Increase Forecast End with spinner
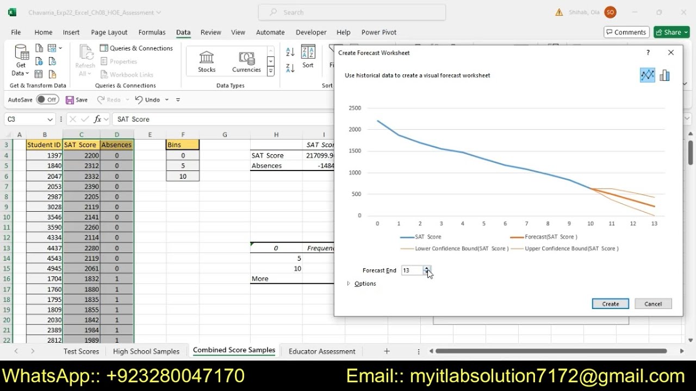This screenshot has height=391, width=696. 427,268
